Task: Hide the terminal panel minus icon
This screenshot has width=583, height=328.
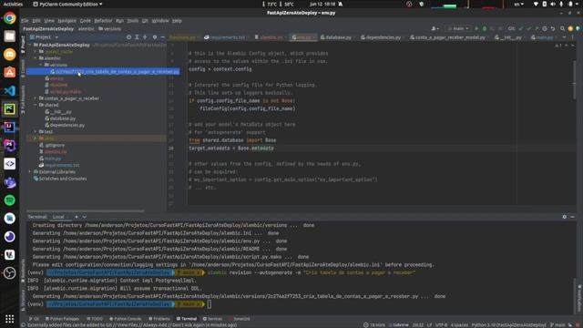Action: 572,217
